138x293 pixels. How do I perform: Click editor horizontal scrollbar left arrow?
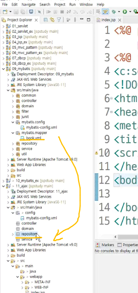115,237
